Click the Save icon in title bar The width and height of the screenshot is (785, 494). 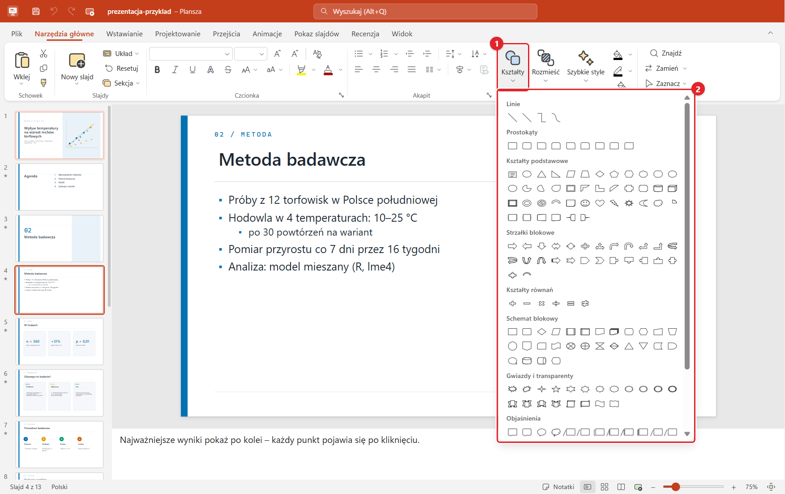point(36,11)
